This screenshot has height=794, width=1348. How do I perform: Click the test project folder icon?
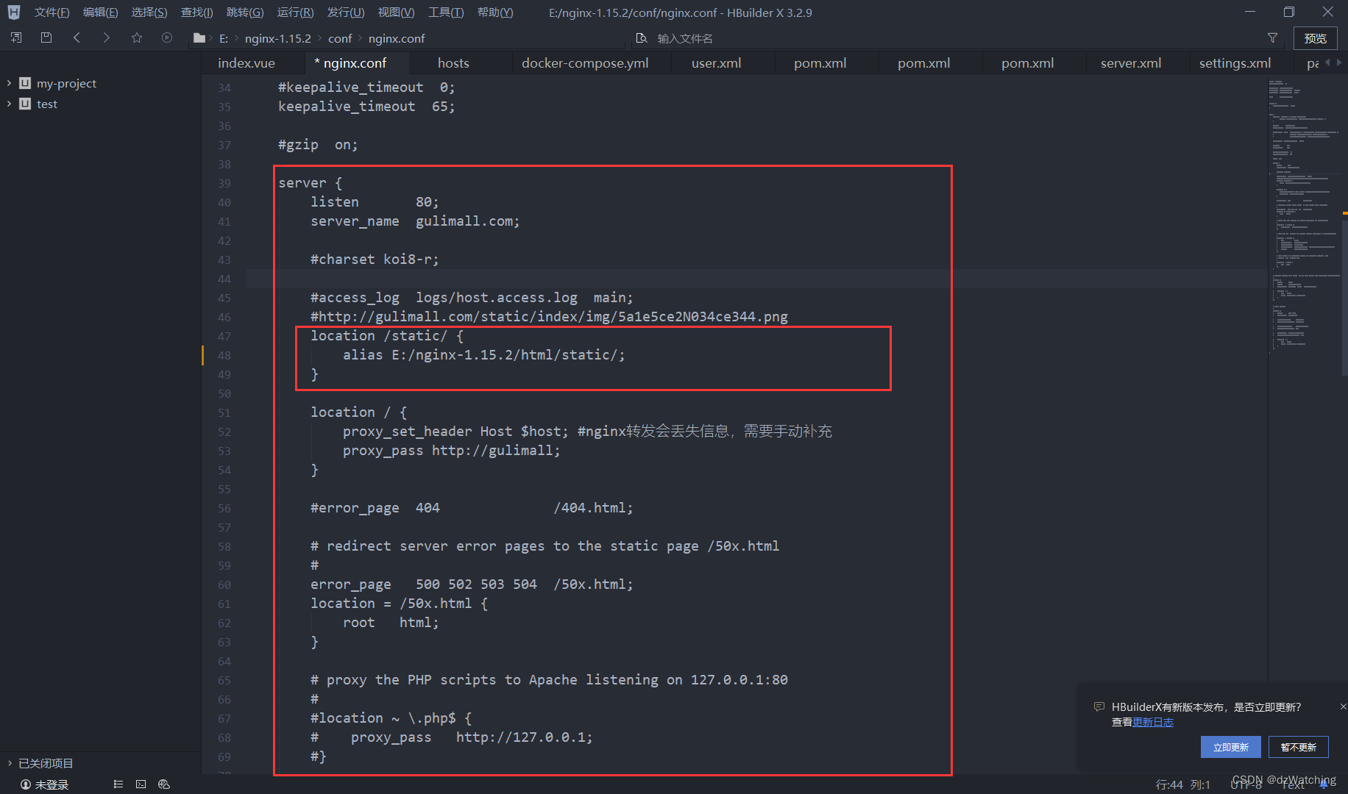pos(25,104)
